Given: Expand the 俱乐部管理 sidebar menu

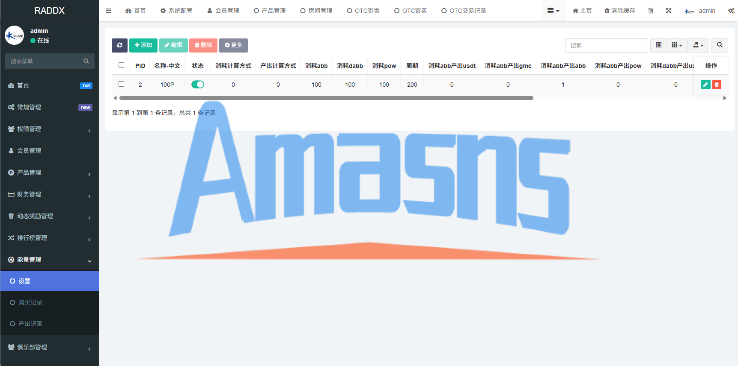Looking at the screenshot, I should point(50,347).
